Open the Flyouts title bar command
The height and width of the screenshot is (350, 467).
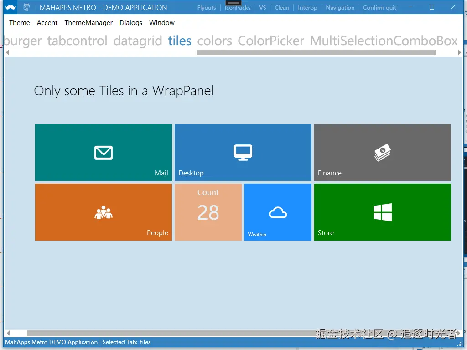tap(207, 8)
